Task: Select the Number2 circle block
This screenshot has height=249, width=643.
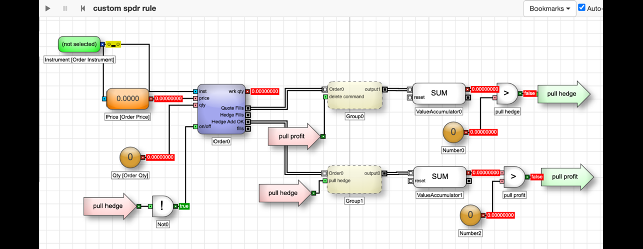Action: tap(471, 215)
